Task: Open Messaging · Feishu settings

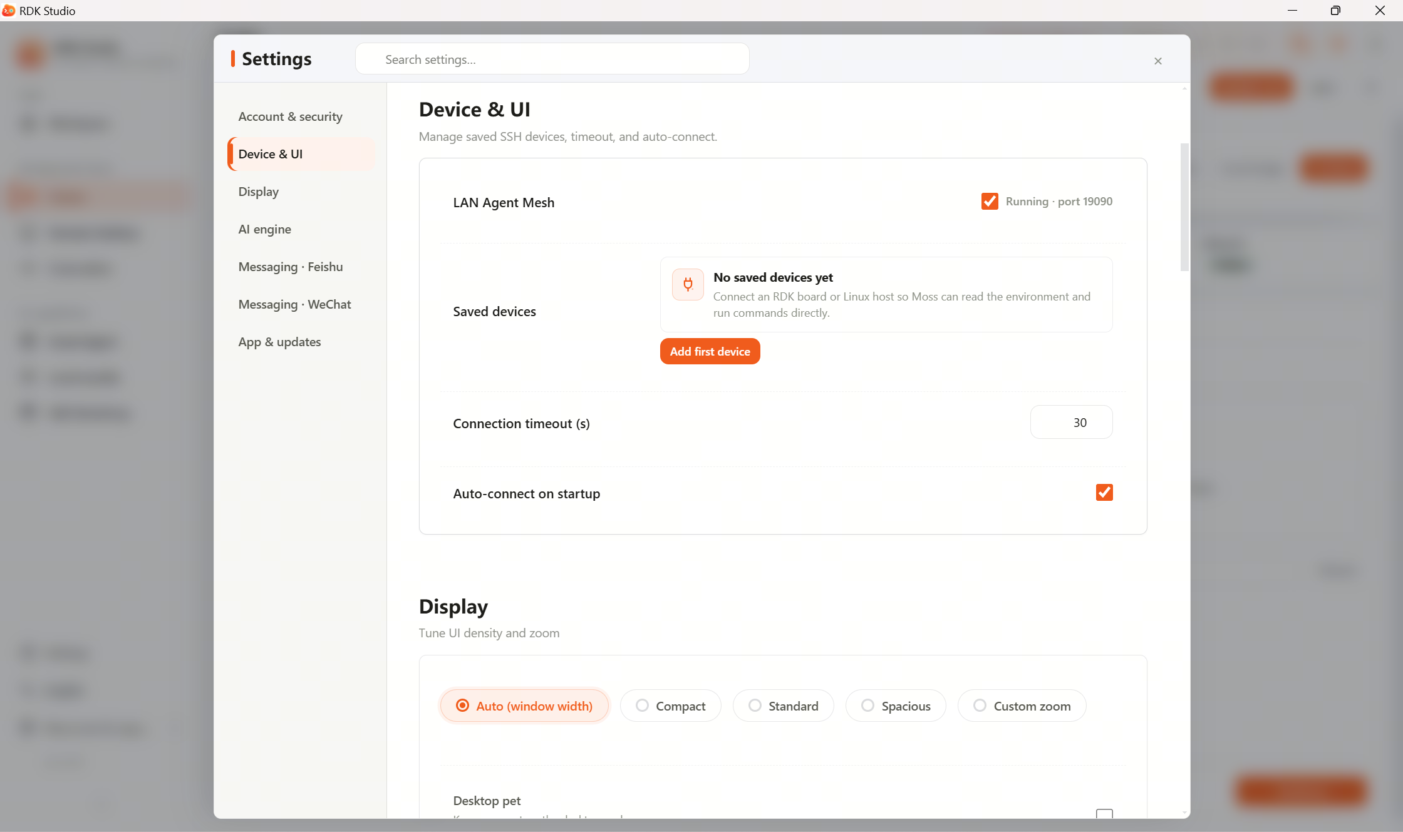Action: [301, 267]
